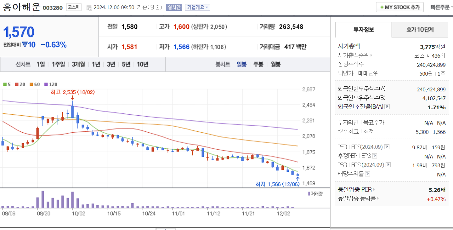Click the MY STOCK 추가 button
Image resolution: width=453 pixels, height=230 pixels.
(399, 7)
